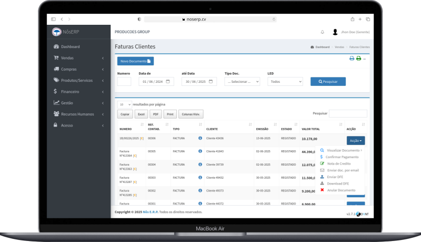Sort by NUMERO column header
The height and width of the screenshot is (242, 421).
pyautogui.click(x=132, y=127)
